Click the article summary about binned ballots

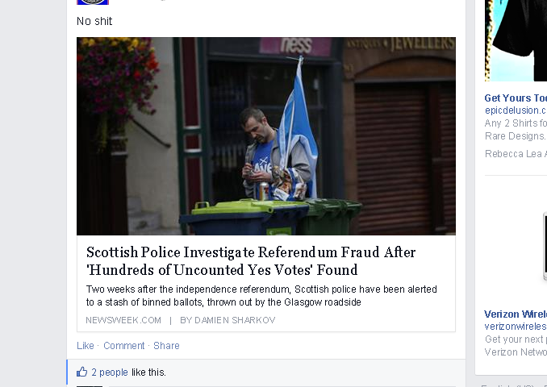(x=261, y=296)
